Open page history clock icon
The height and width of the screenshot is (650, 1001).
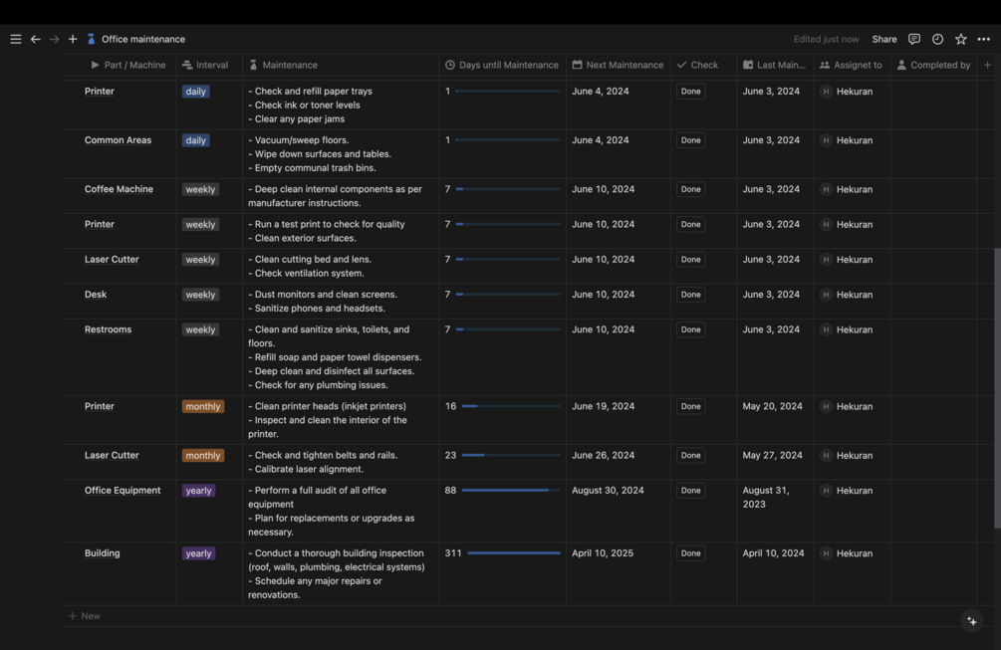click(x=937, y=39)
